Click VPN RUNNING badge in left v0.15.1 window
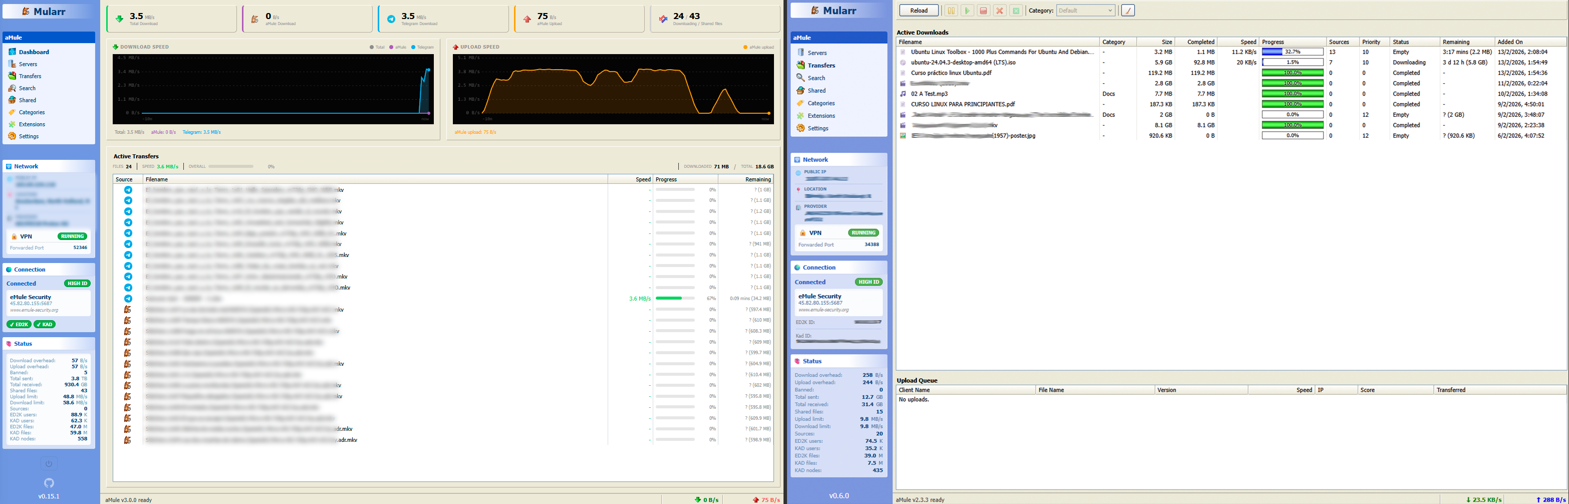The height and width of the screenshot is (504, 1569). pos(73,236)
